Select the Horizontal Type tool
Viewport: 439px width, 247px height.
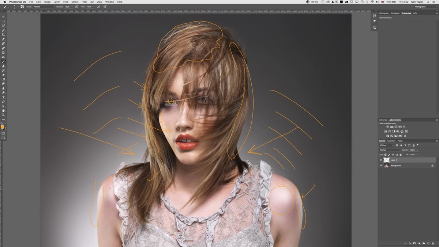[x=3, y=97]
